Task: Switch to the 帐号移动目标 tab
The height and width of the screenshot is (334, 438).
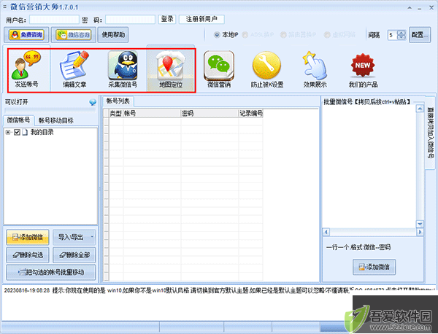Action: 56,120
